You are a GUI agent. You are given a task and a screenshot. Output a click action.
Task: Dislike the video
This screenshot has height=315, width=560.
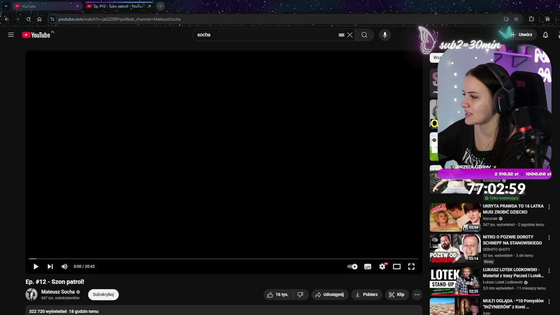pos(300,294)
